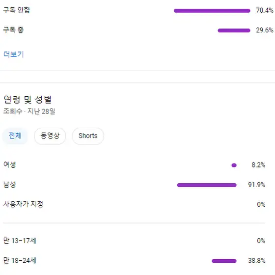The height and width of the screenshot is (275, 275).
Task: Click the 구독 안함 70.4% bar
Action: coord(212,11)
